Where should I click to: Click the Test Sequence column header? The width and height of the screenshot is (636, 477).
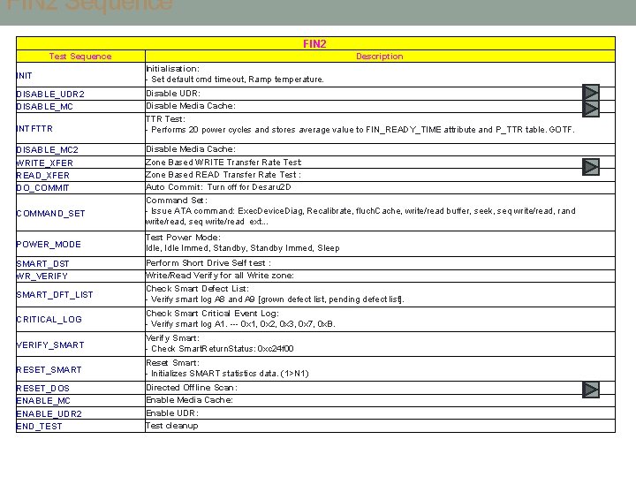[x=80, y=56]
